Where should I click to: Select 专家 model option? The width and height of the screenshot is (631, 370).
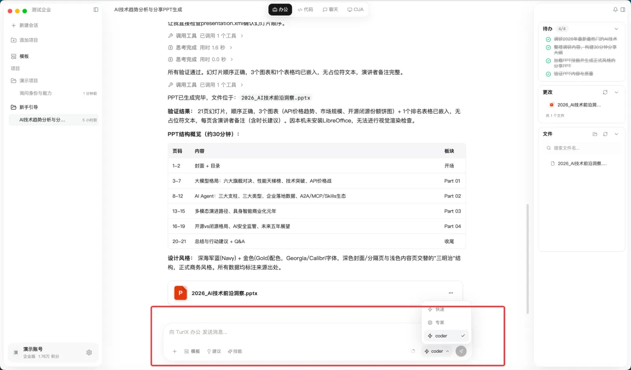[446, 323]
